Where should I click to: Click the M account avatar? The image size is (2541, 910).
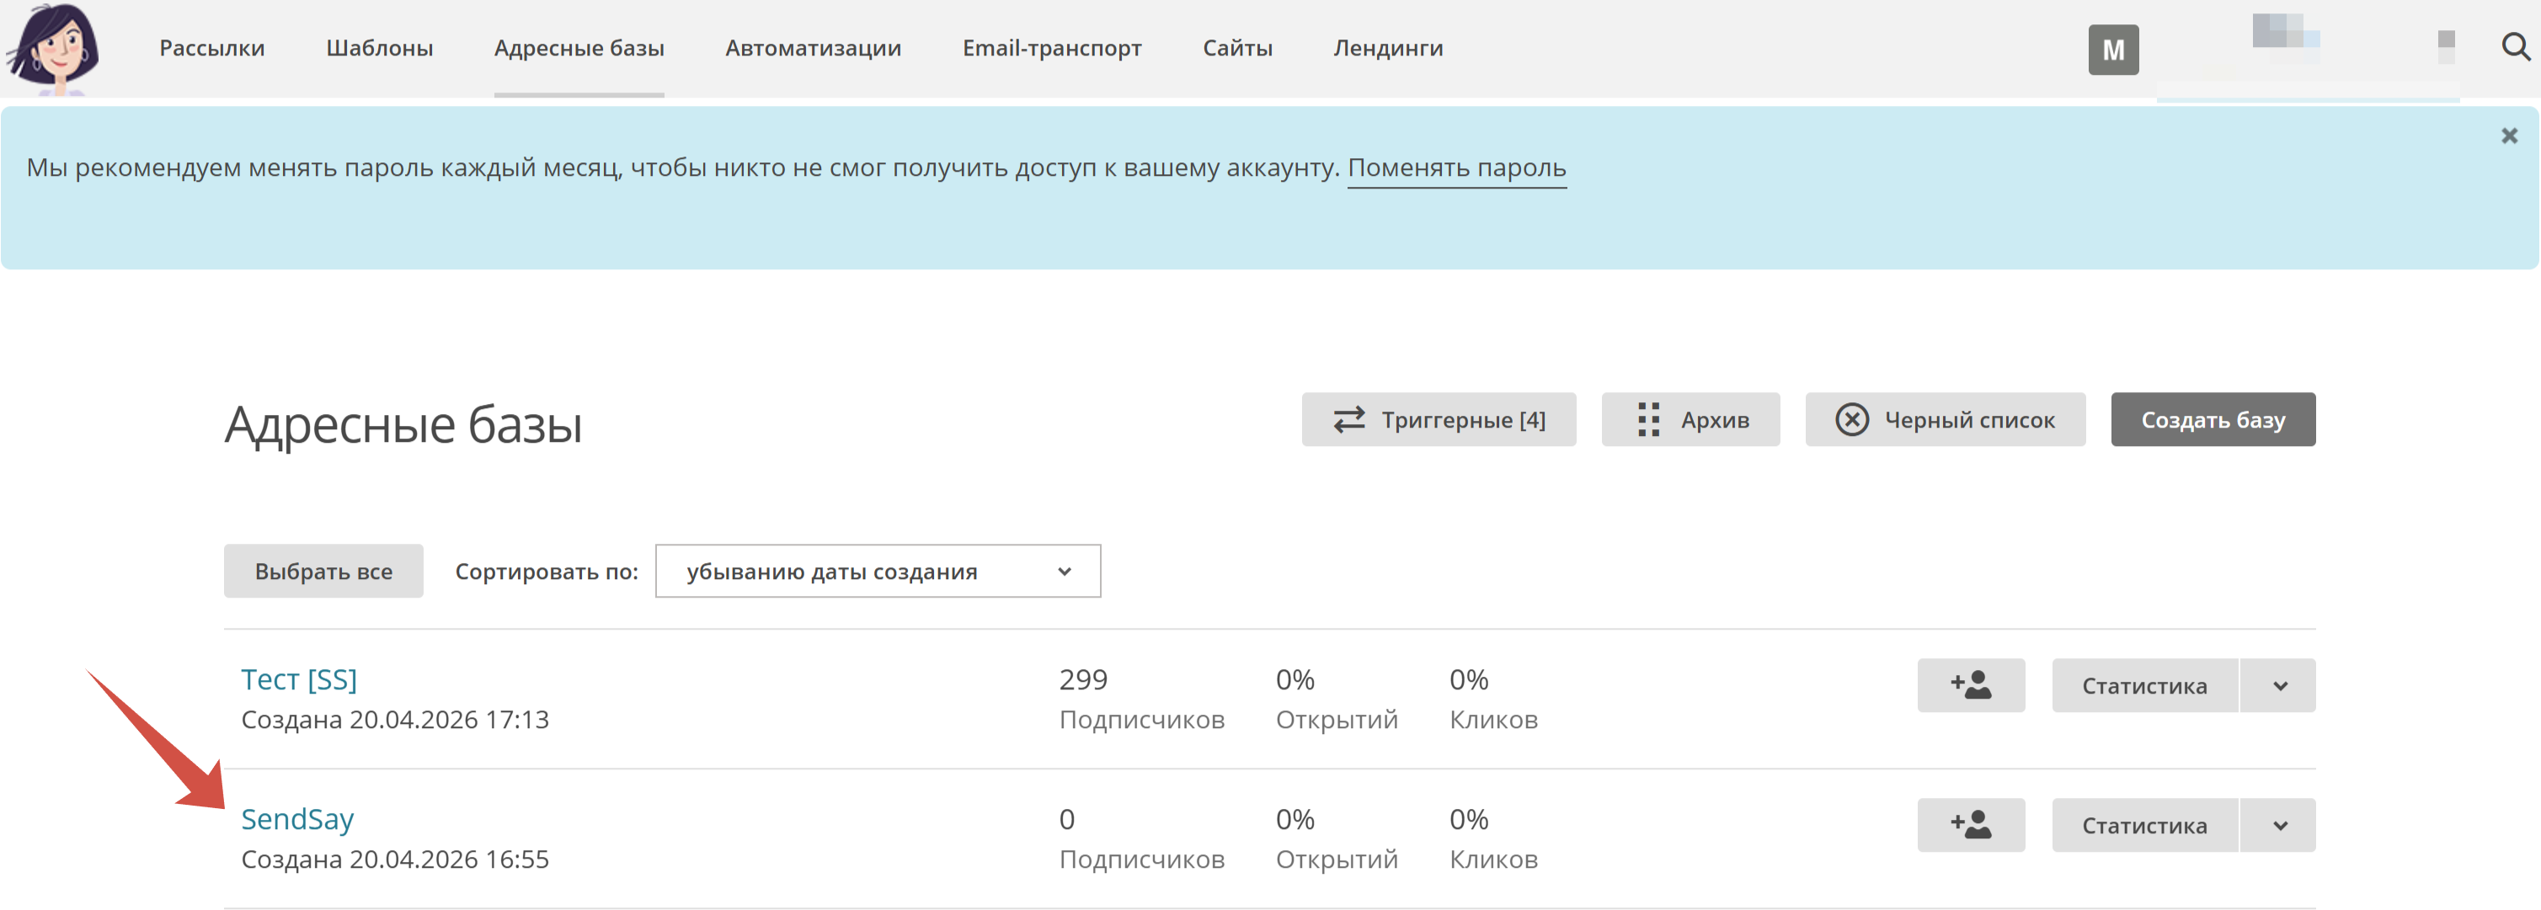click(2112, 51)
